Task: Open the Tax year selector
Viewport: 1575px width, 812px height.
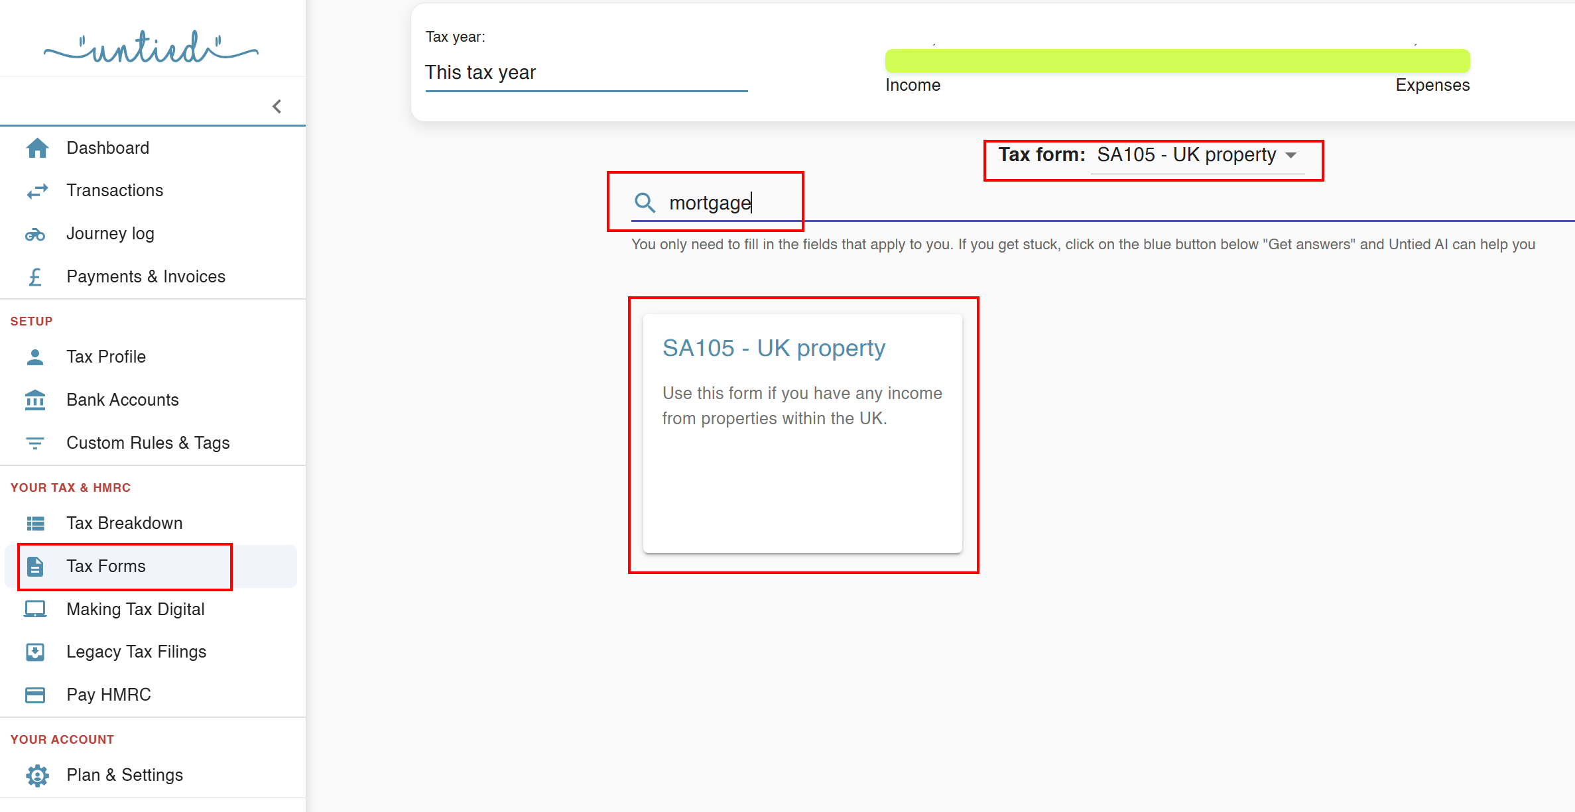Action: 586,72
